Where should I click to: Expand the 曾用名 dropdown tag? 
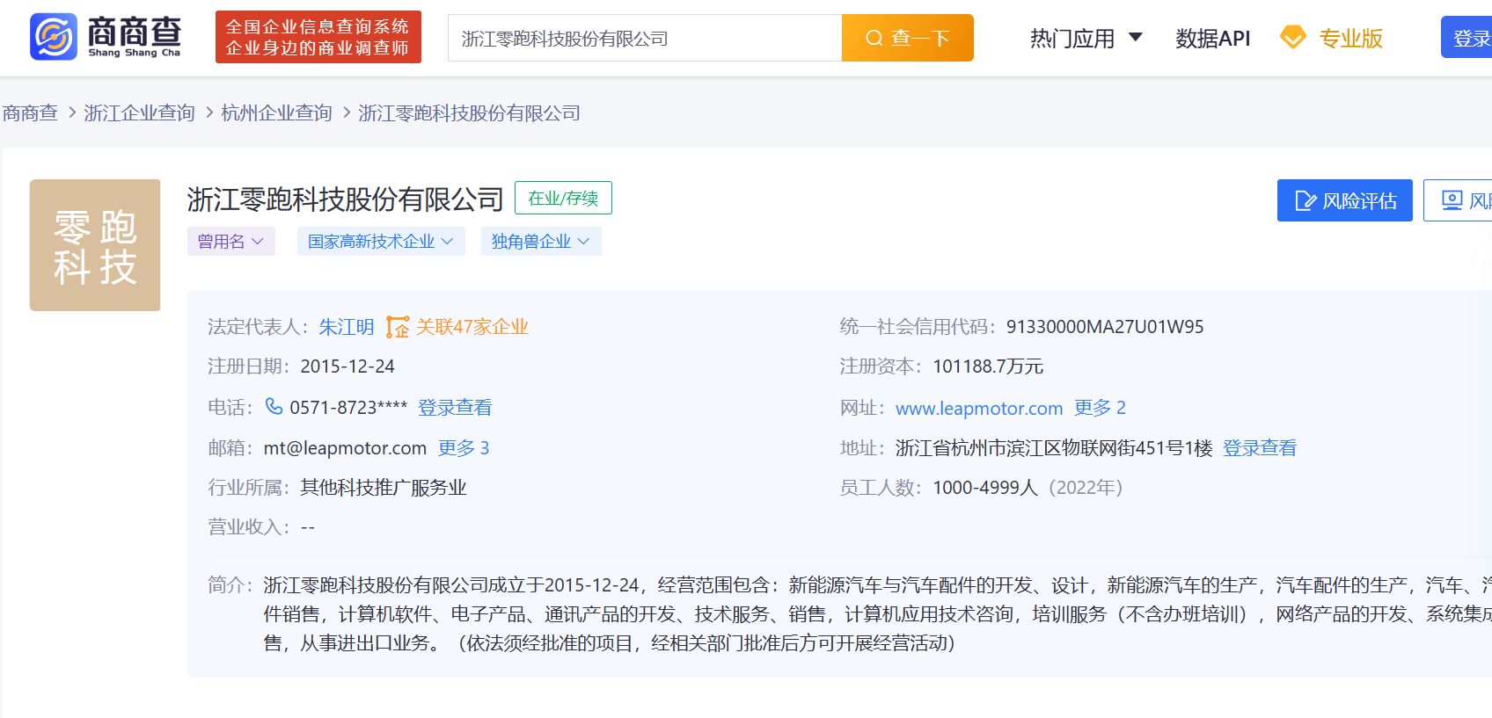(231, 242)
